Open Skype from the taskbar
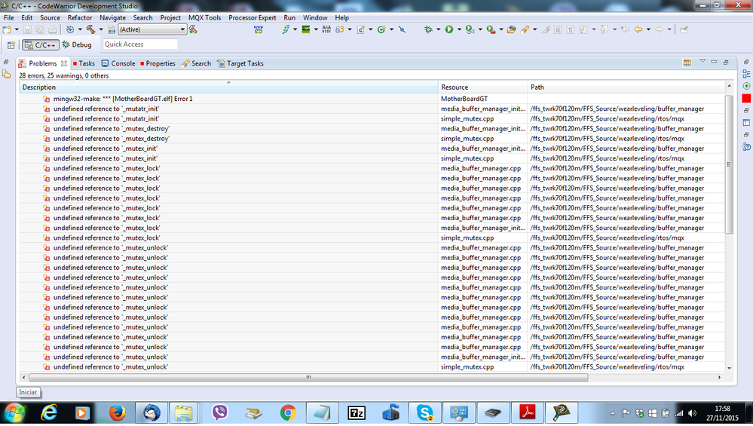This screenshot has width=753, height=426. (425, 413)
